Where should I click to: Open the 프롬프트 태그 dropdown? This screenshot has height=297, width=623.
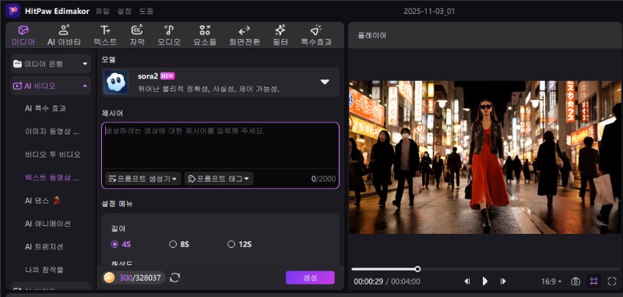(x=219, y=179)
